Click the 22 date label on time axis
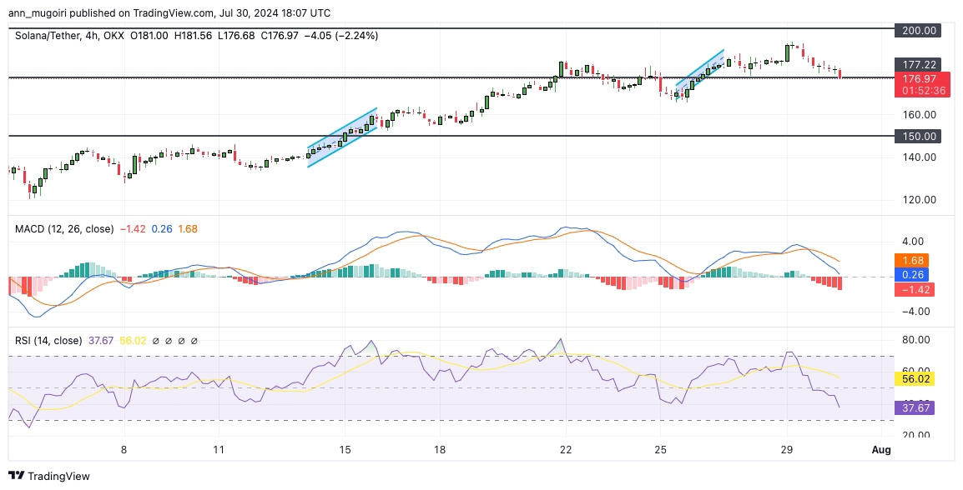This screenshot has height=490, width=963. (566, 450)
